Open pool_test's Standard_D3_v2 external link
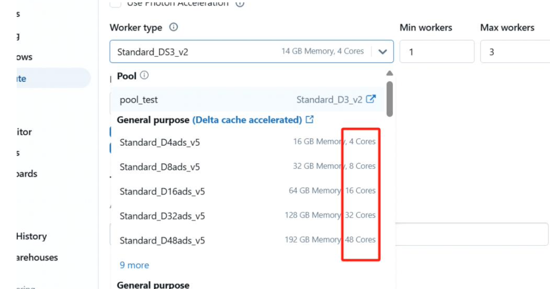550x289 pixels. point(372,99)
